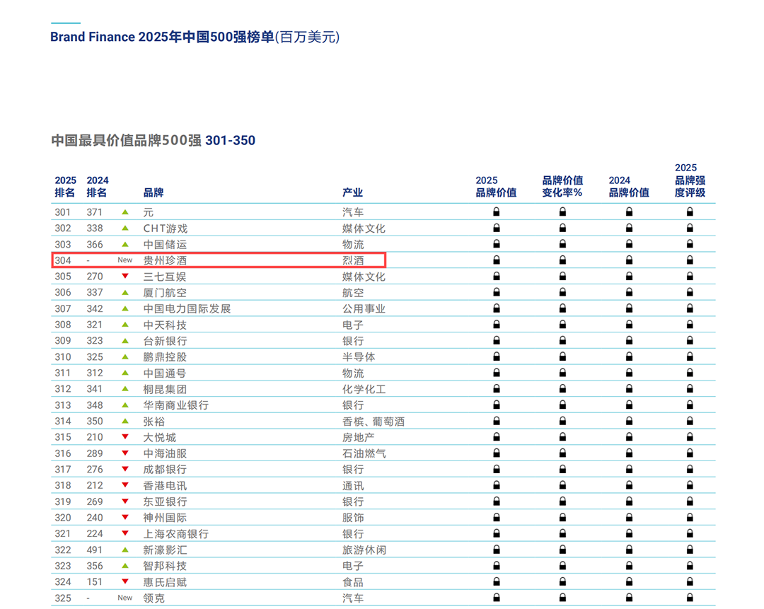Select brand name 上海农商银行

click(x=175, y=534)
